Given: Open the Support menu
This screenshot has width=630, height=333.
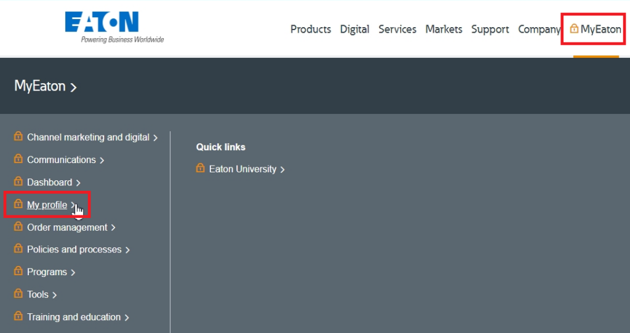Looking at the screenshot, I should pyautogui.click(x=490, y=29).
